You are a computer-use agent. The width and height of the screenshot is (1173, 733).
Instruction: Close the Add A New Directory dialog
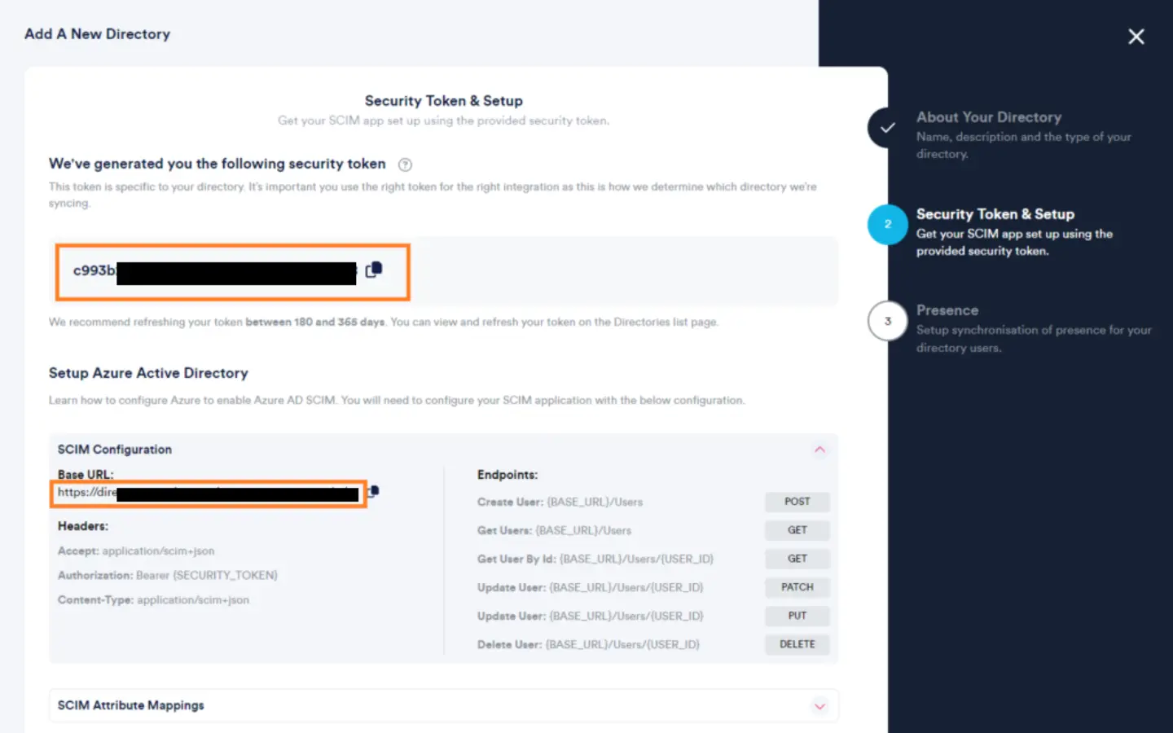[x=1136, y=36]
